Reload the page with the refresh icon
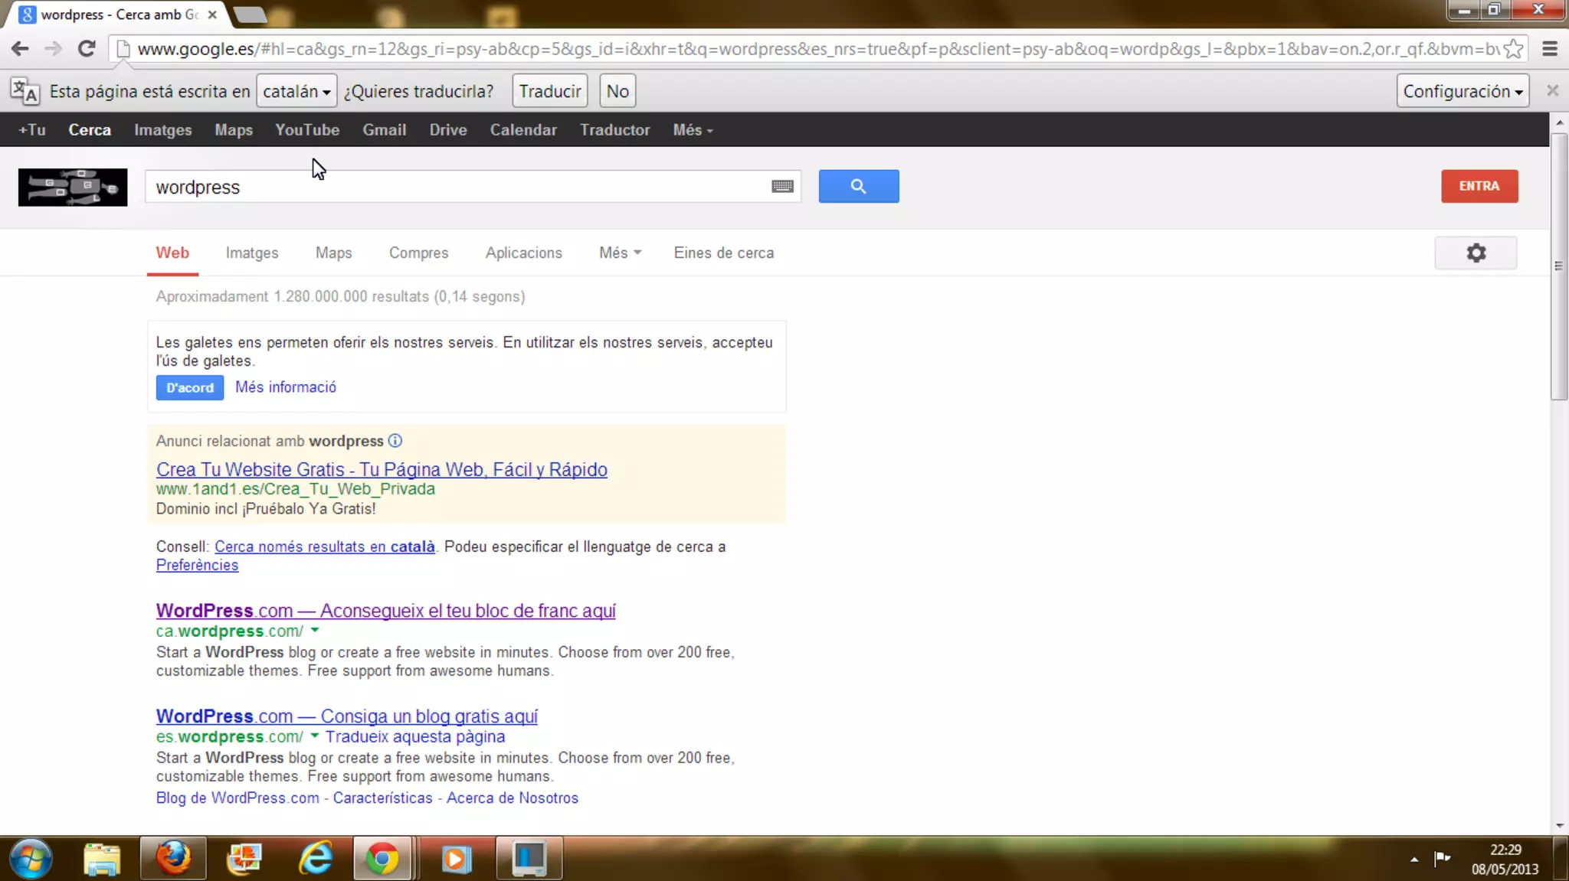 click(x=87, y=49)
